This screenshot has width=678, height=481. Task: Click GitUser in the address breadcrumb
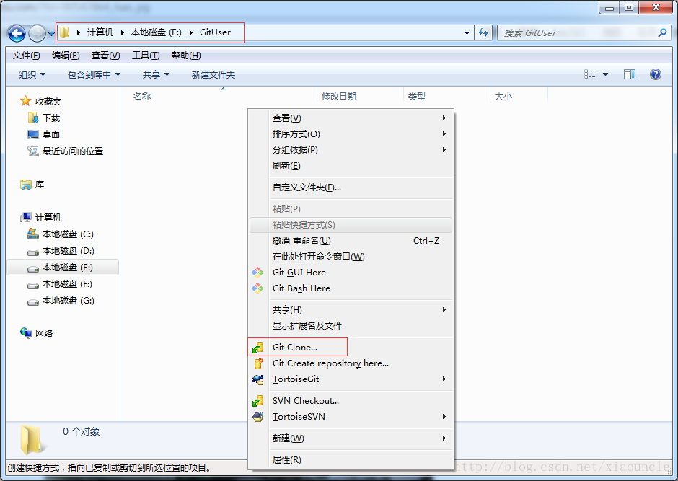(x=215, y=32)
